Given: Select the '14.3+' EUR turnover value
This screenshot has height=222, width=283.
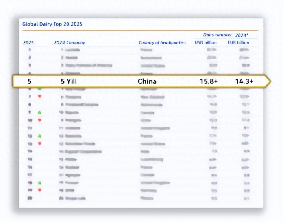Looking at the screenshot, I should coord(244,81).
